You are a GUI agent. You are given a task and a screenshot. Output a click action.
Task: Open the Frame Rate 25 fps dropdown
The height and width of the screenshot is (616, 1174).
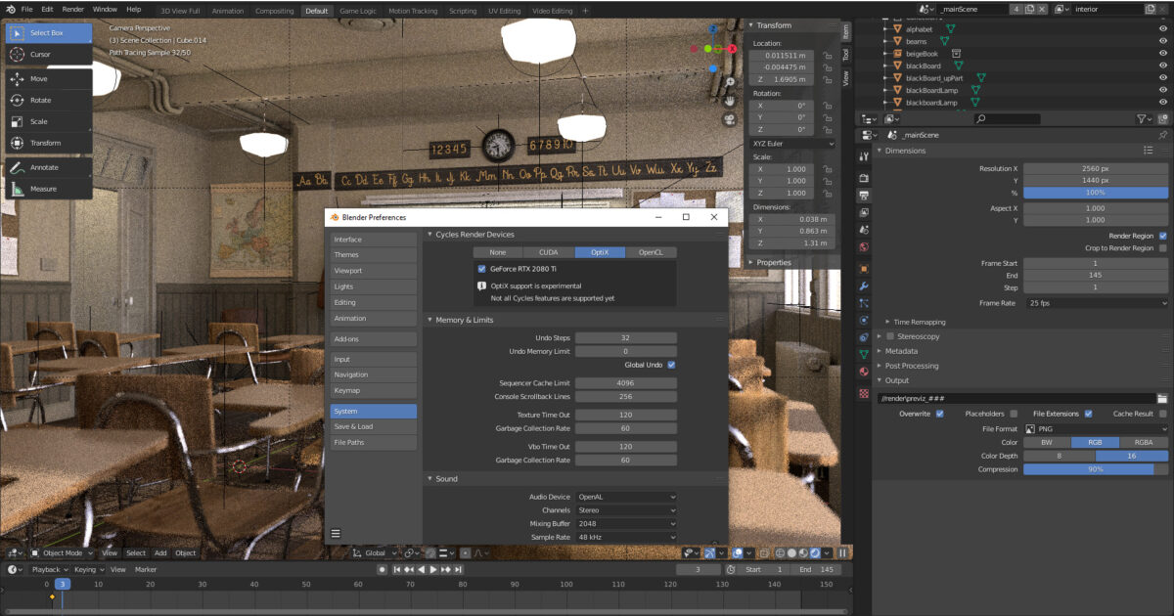(x=1096, y=303)
